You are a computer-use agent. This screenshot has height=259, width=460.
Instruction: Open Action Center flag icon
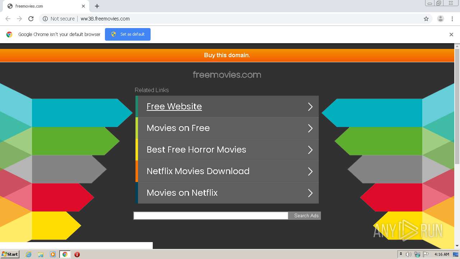[425, 254]
